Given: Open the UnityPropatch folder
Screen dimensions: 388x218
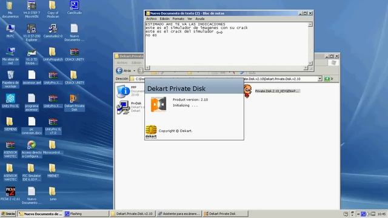Looking at the screenshot, I should (x=53, y=54).
